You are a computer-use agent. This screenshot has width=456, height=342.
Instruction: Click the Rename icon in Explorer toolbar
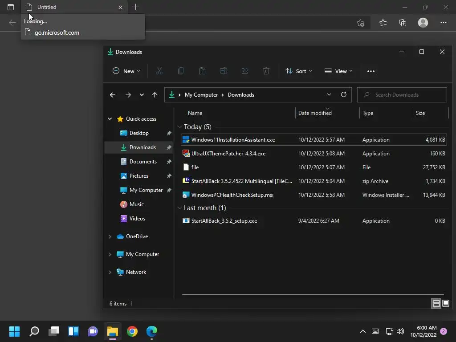click(x=224, y=71)
